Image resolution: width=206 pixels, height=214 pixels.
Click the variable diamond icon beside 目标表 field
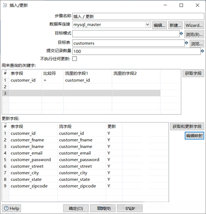pos(187,42)
